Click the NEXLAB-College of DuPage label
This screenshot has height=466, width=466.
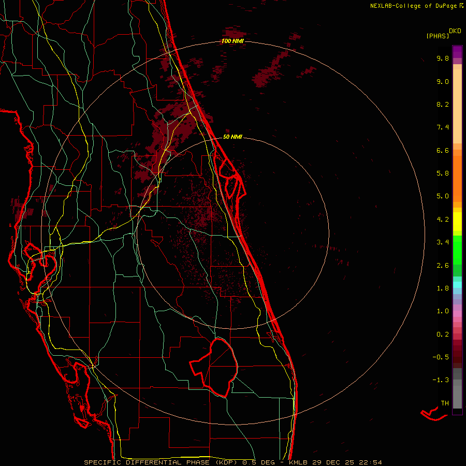[x=413, y=6]
